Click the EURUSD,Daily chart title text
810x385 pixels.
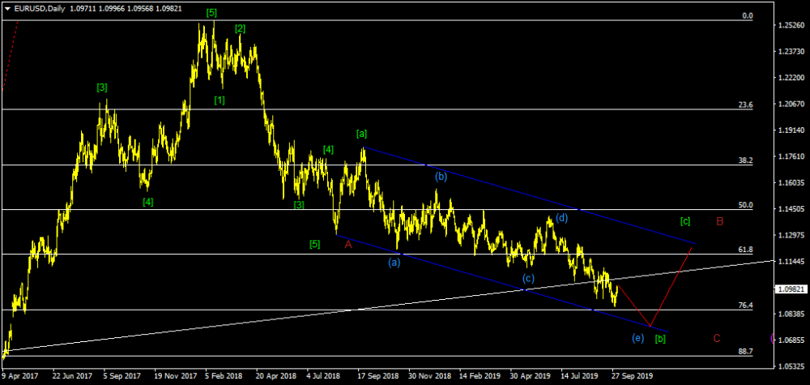[39, 9]
